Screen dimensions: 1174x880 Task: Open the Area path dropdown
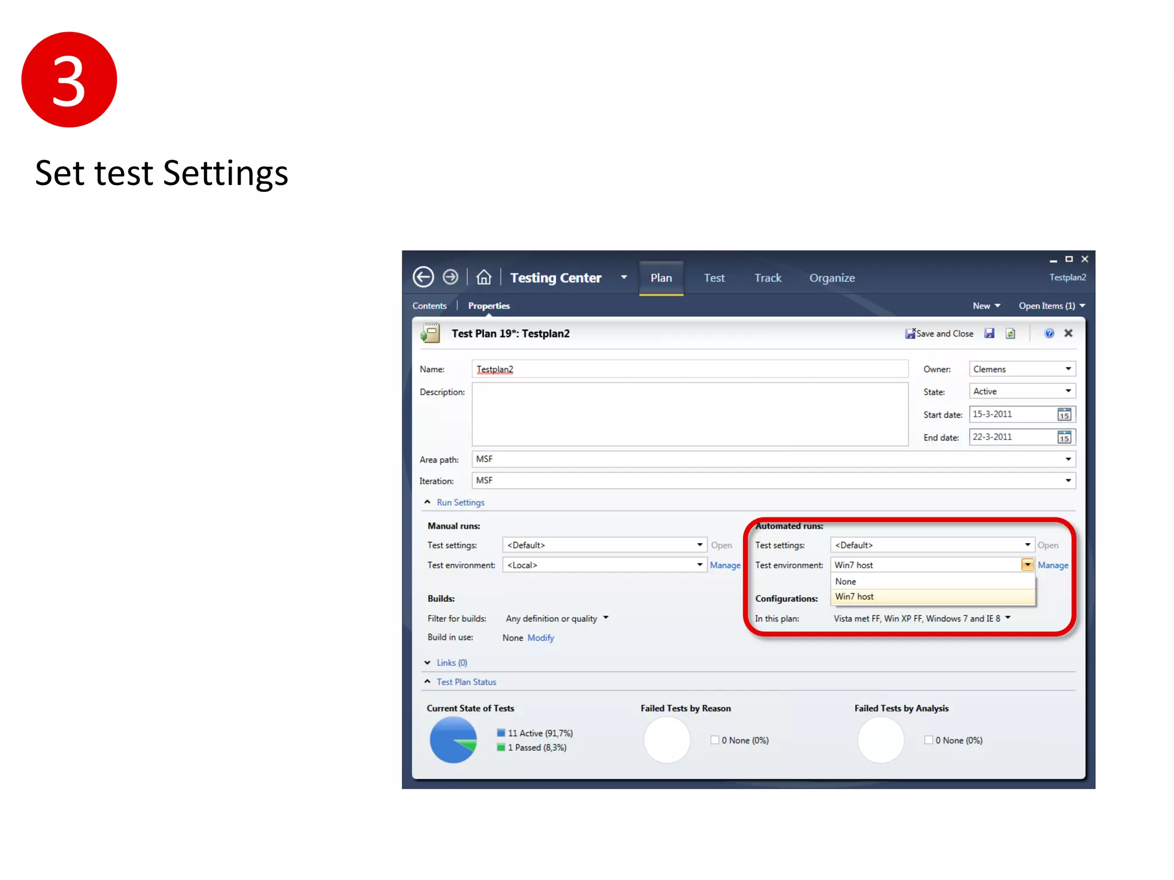[1069, 459]
